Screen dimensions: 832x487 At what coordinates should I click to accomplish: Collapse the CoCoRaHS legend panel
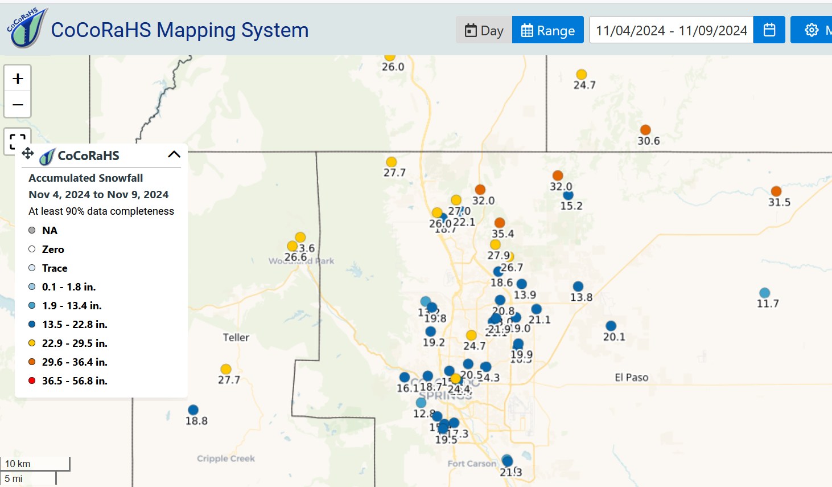pos(174,154)
